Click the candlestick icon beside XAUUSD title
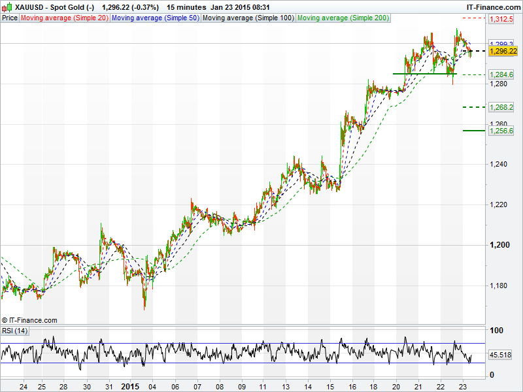The image size is (523, 392). pyautogui.click(x=7, y=7)
